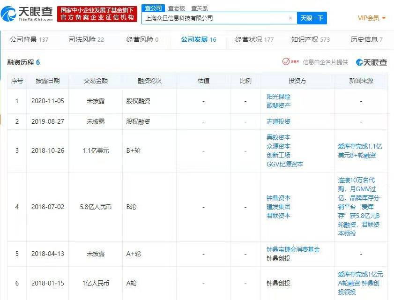The width and height of the screenshot is (394, 300).
Task: Click date cell 2018-10-26
Action: [48, 150]
